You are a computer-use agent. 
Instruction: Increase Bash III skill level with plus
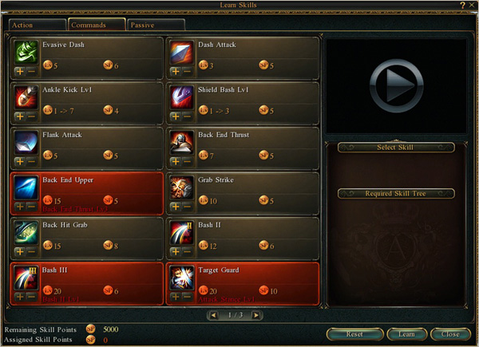click(20, 297)
